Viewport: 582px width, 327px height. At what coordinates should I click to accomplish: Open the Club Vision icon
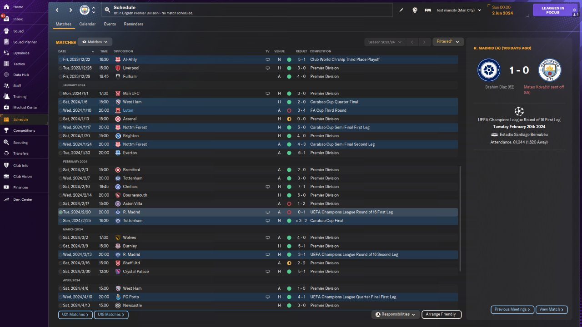[6, 177]
